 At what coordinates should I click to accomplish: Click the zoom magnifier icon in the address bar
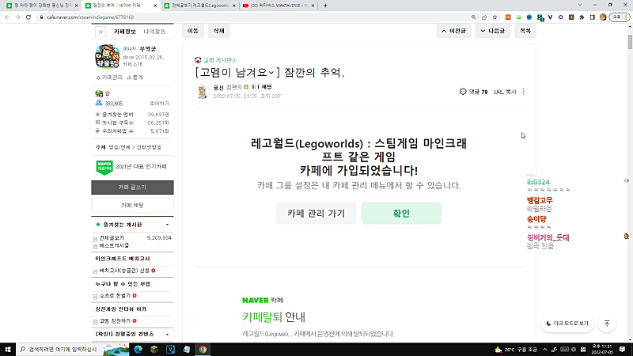click(x=473, y=17)
